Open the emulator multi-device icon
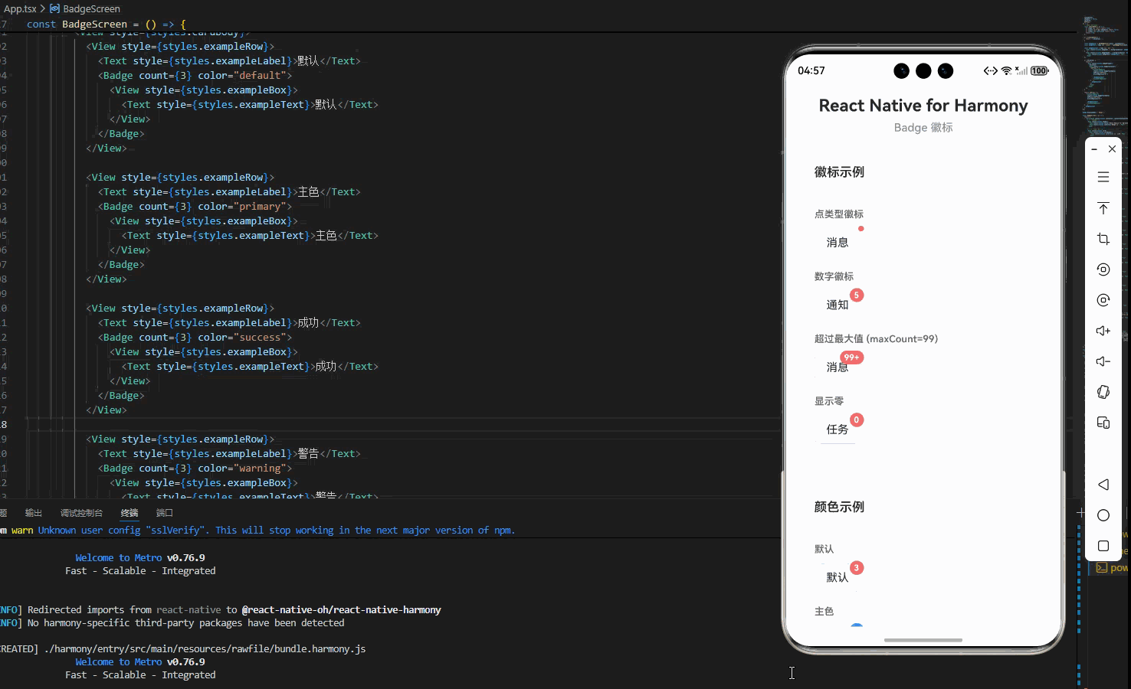1131x689 pixels. click(1103, 423)
